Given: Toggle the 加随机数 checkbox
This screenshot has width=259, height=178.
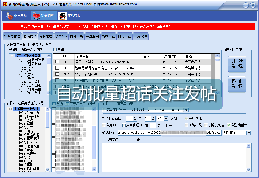Looking at the screenshot, I should click(x=187, y=125).
